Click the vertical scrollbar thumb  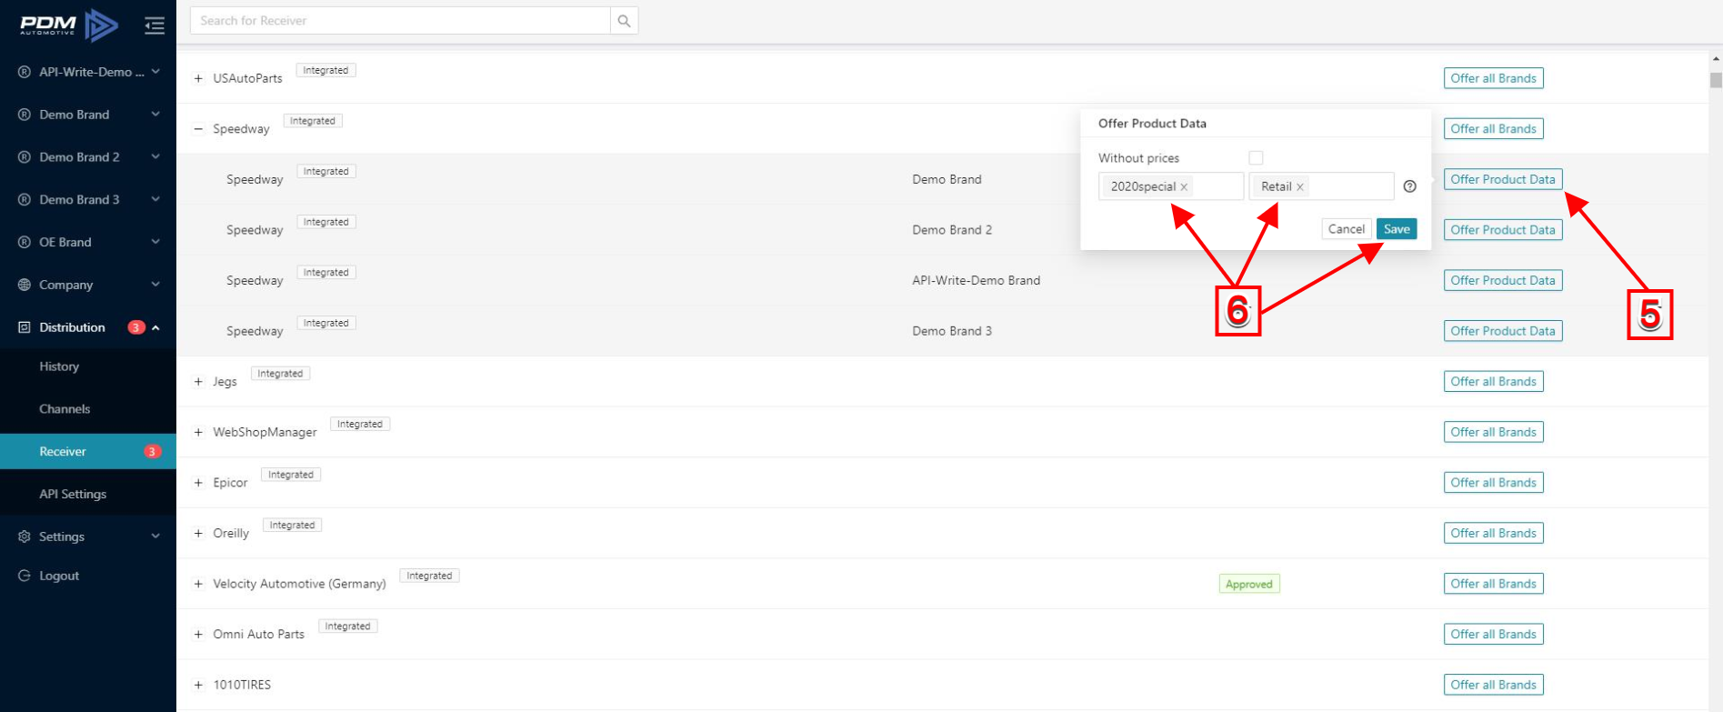click(1716, 80)
